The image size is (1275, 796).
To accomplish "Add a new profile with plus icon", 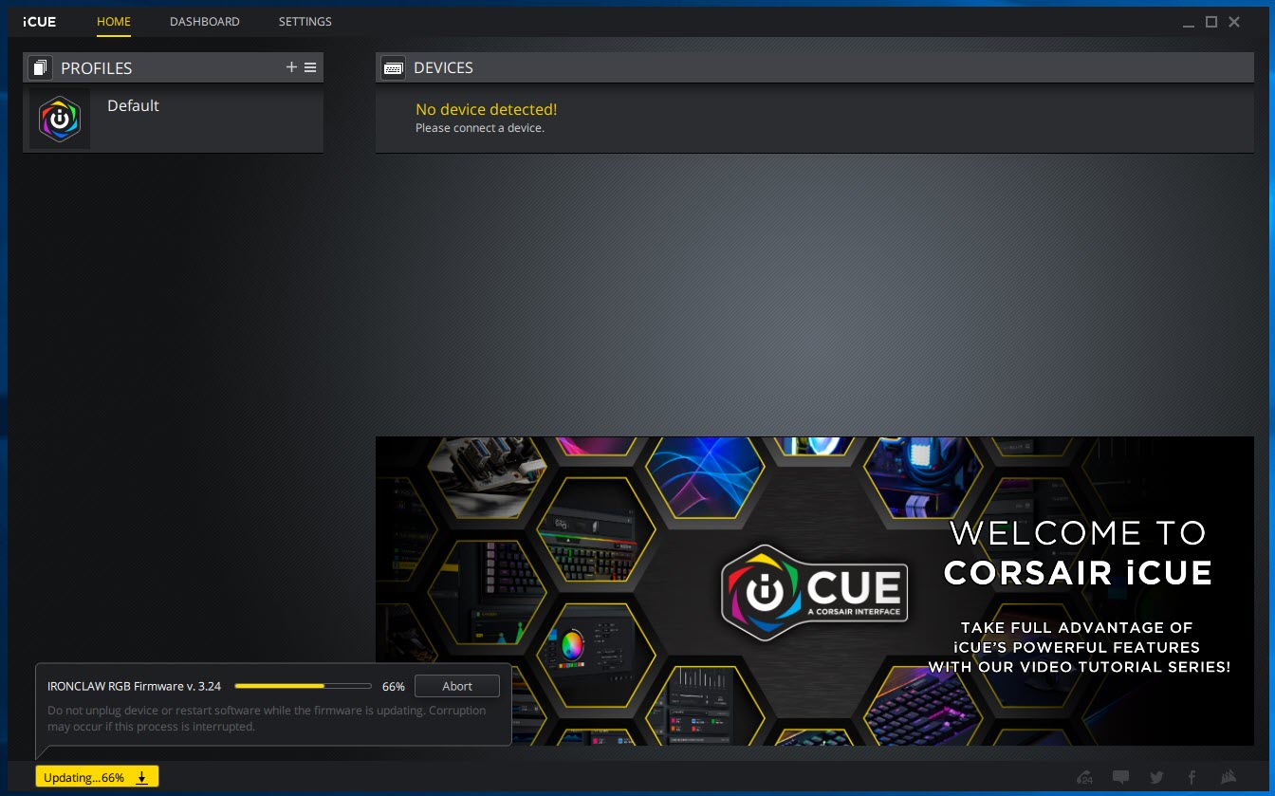I will (x=291, y=67).
